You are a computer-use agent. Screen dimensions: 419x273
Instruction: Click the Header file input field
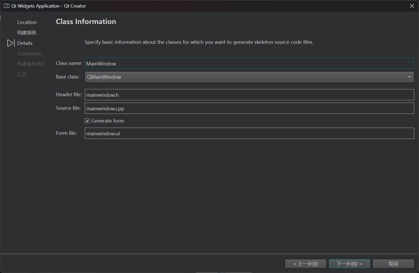click(249, 95)
